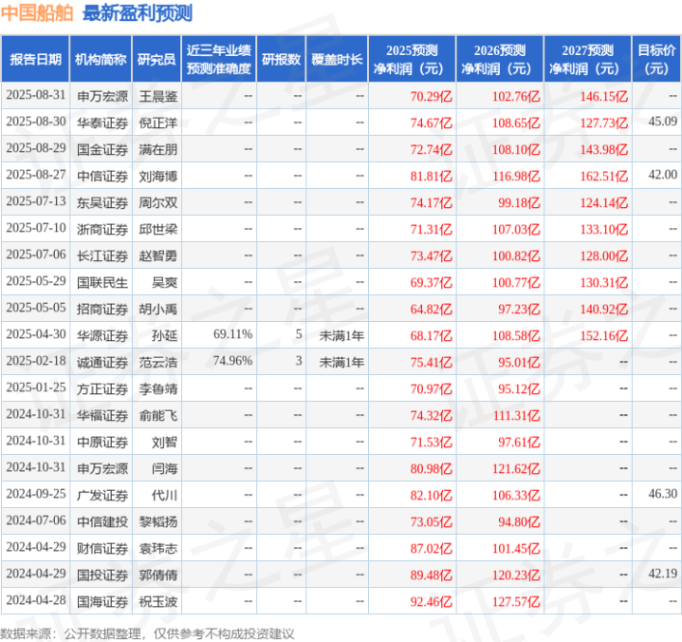Click the 近三年业绩预测准确度 header
Screen dimensions: 682x642
[x=219, y=59]
